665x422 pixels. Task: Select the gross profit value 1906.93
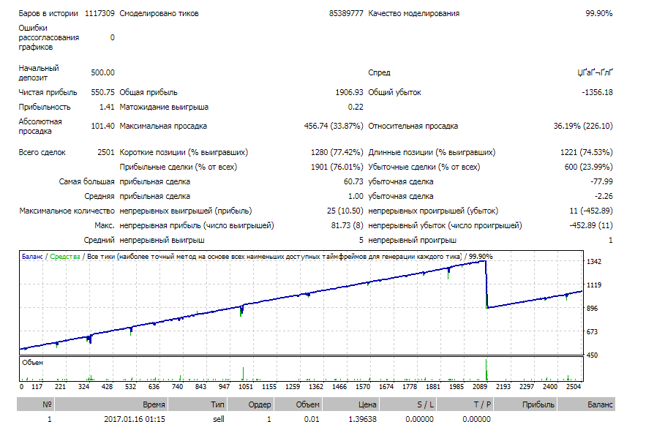click(x=350, y=92)
